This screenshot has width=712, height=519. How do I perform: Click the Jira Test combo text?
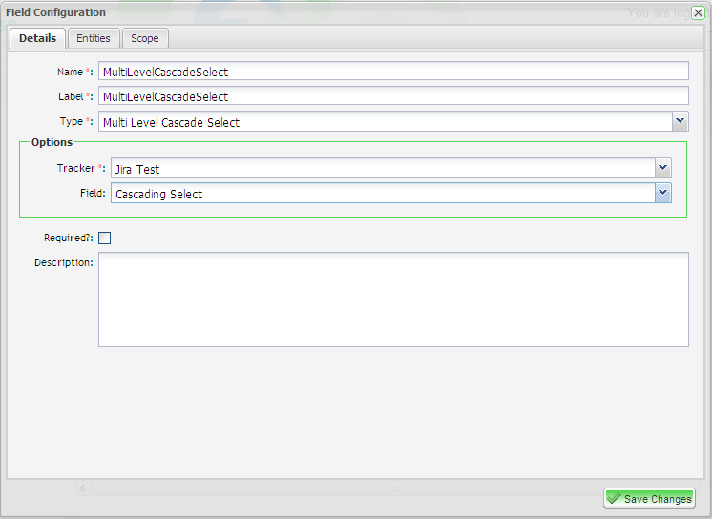[382, 169]
